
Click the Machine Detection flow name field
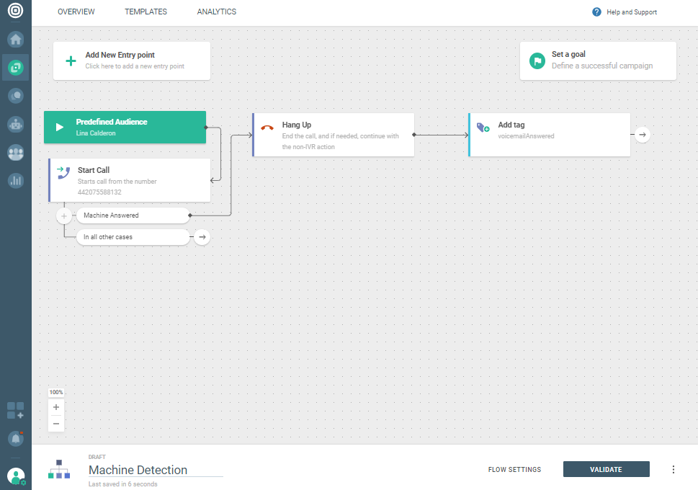tap(155, 470)
